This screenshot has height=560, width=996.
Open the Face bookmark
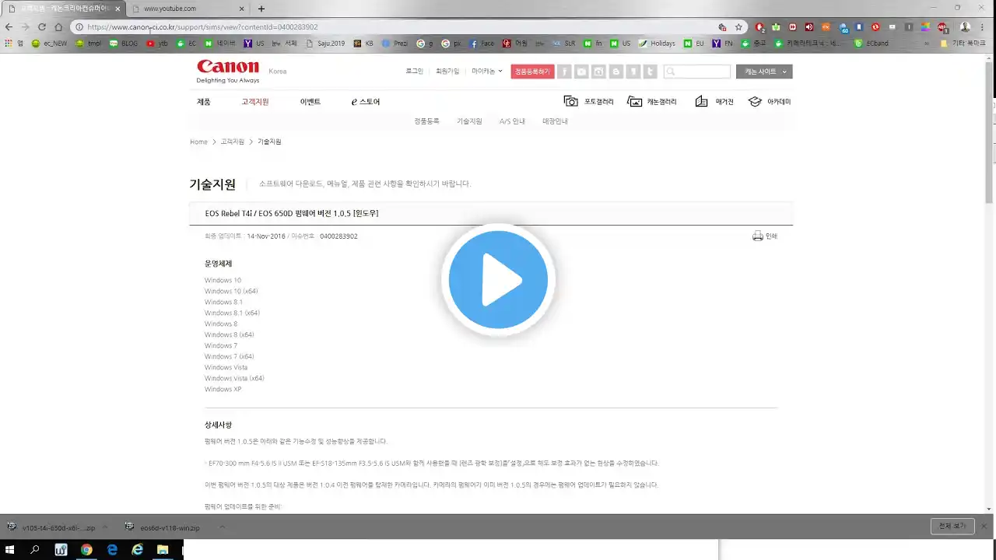coord(481,44)
